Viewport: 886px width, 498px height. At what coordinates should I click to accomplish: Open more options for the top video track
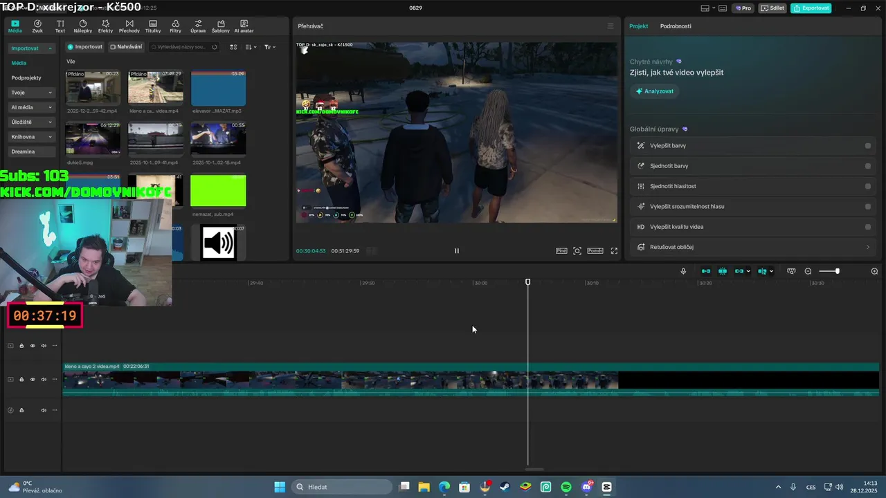(x=55, y=346)
